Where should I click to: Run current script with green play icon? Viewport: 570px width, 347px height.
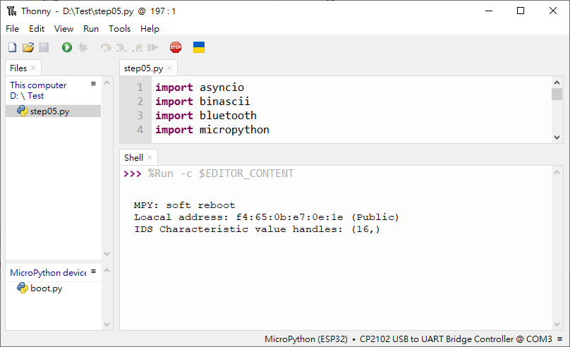tap(67, 47)
